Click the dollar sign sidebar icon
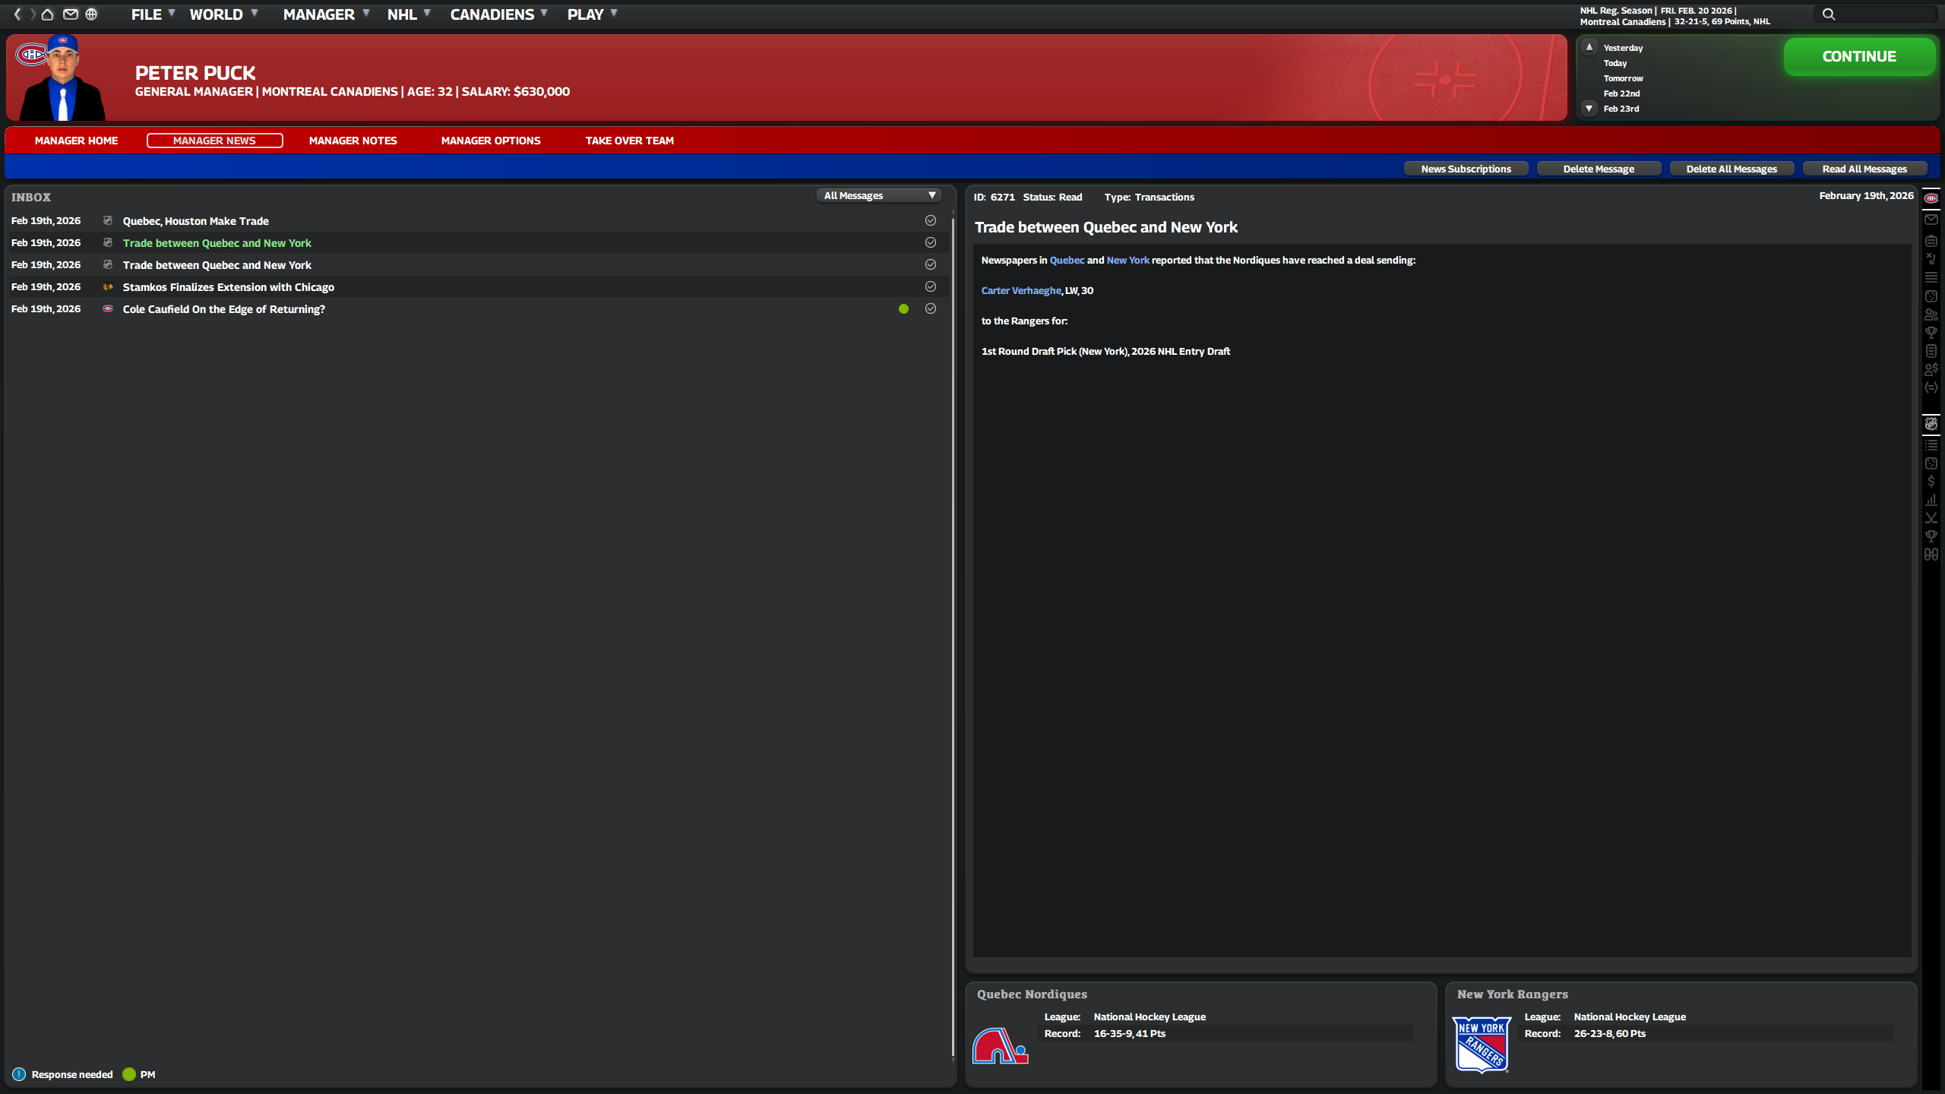Screen dimensions: 1945x1094 tap(1931, 482)
